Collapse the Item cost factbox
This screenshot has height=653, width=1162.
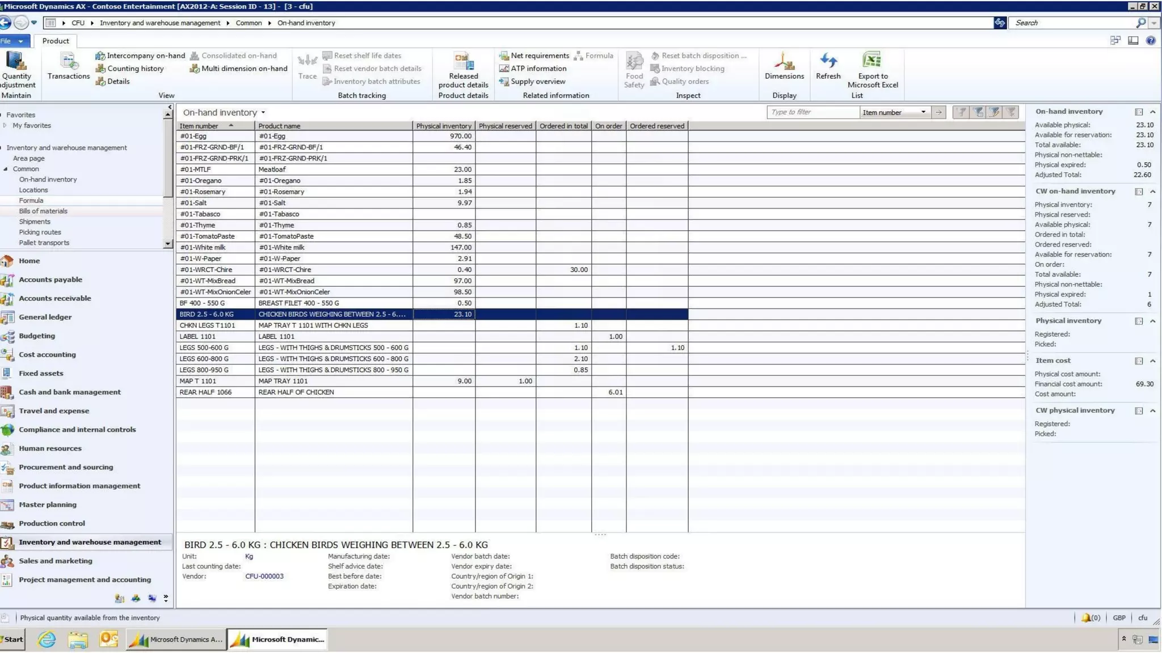pos(1152,361)
